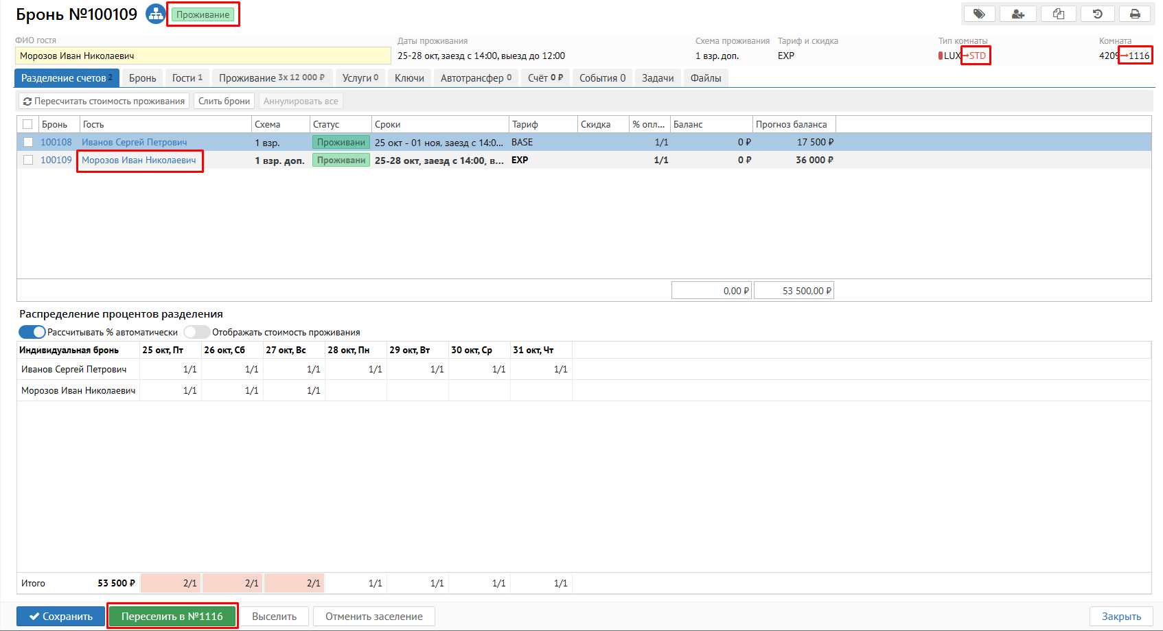Screen dimensions: 1163x631
Task: Click the blue group booking hierarchy icon
Action: [156, 14]
